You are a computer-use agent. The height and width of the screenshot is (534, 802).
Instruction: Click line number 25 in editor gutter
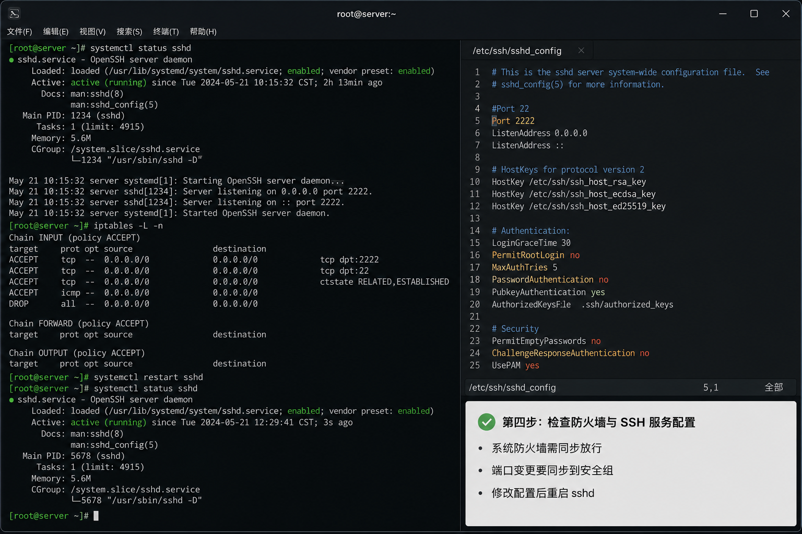coord(475,366)
